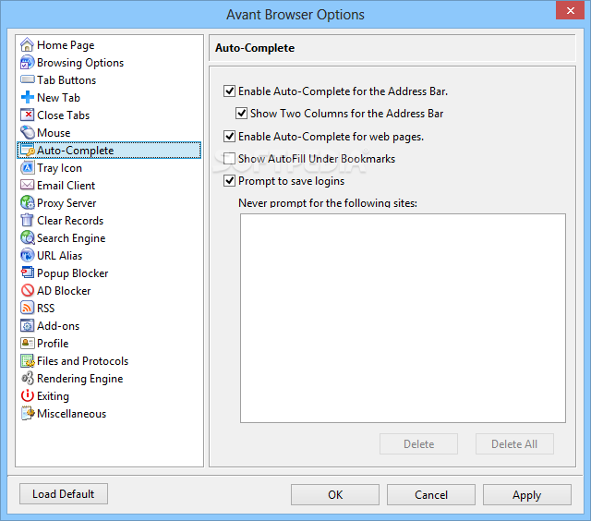The image size is (591, 521).
Task: Click the Miscellaneous notepad icon
Action: [27, 413]
